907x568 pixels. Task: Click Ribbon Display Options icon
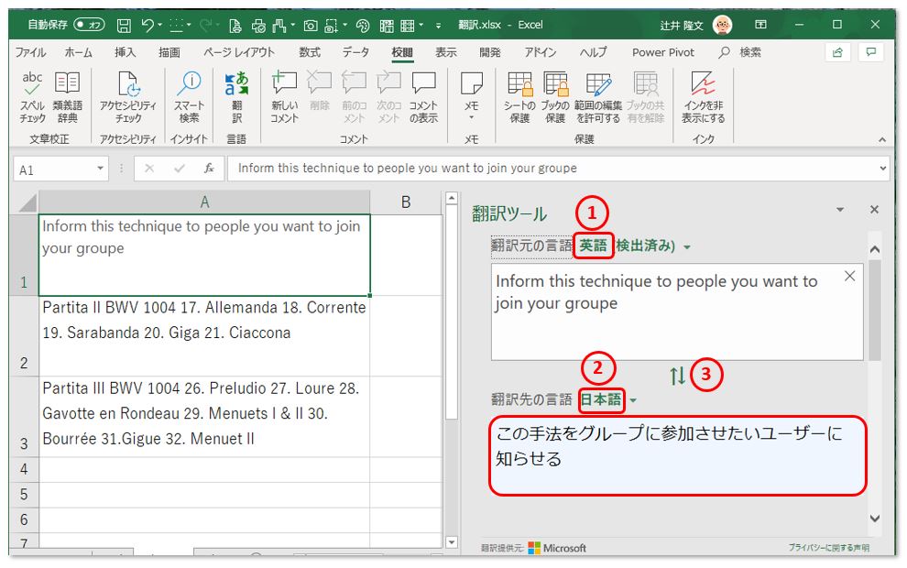(x=760, y=25)
